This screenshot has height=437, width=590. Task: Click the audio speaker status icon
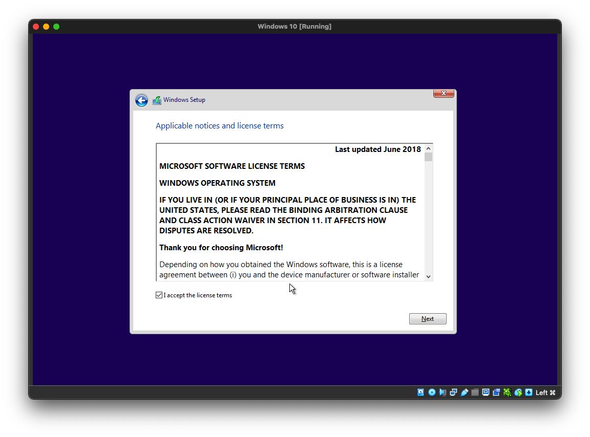point(442,392)
